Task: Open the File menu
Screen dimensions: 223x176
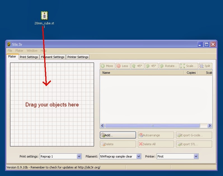Action: click(x=10, y=51)
